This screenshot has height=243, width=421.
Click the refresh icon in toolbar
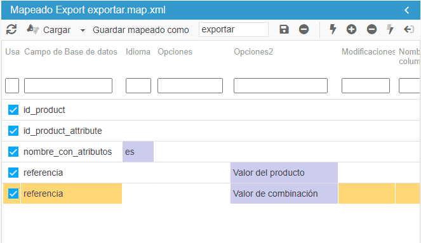coord(11,30)
